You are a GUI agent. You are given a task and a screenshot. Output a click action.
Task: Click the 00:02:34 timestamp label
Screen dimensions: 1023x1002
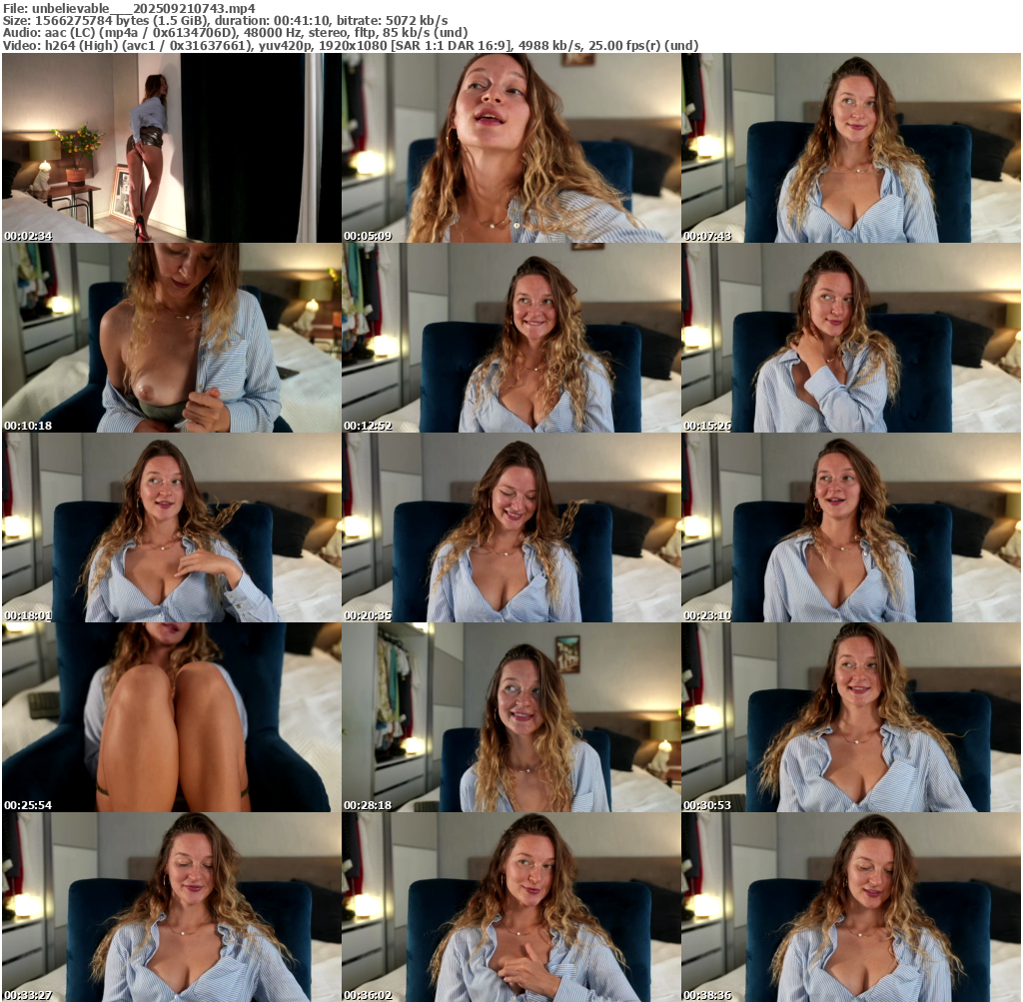click(27, 236)
